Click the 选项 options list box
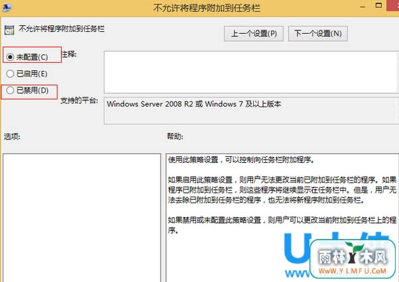Image resolution: width=399 pixels, height=282 pixels. (x=82, y=218)
